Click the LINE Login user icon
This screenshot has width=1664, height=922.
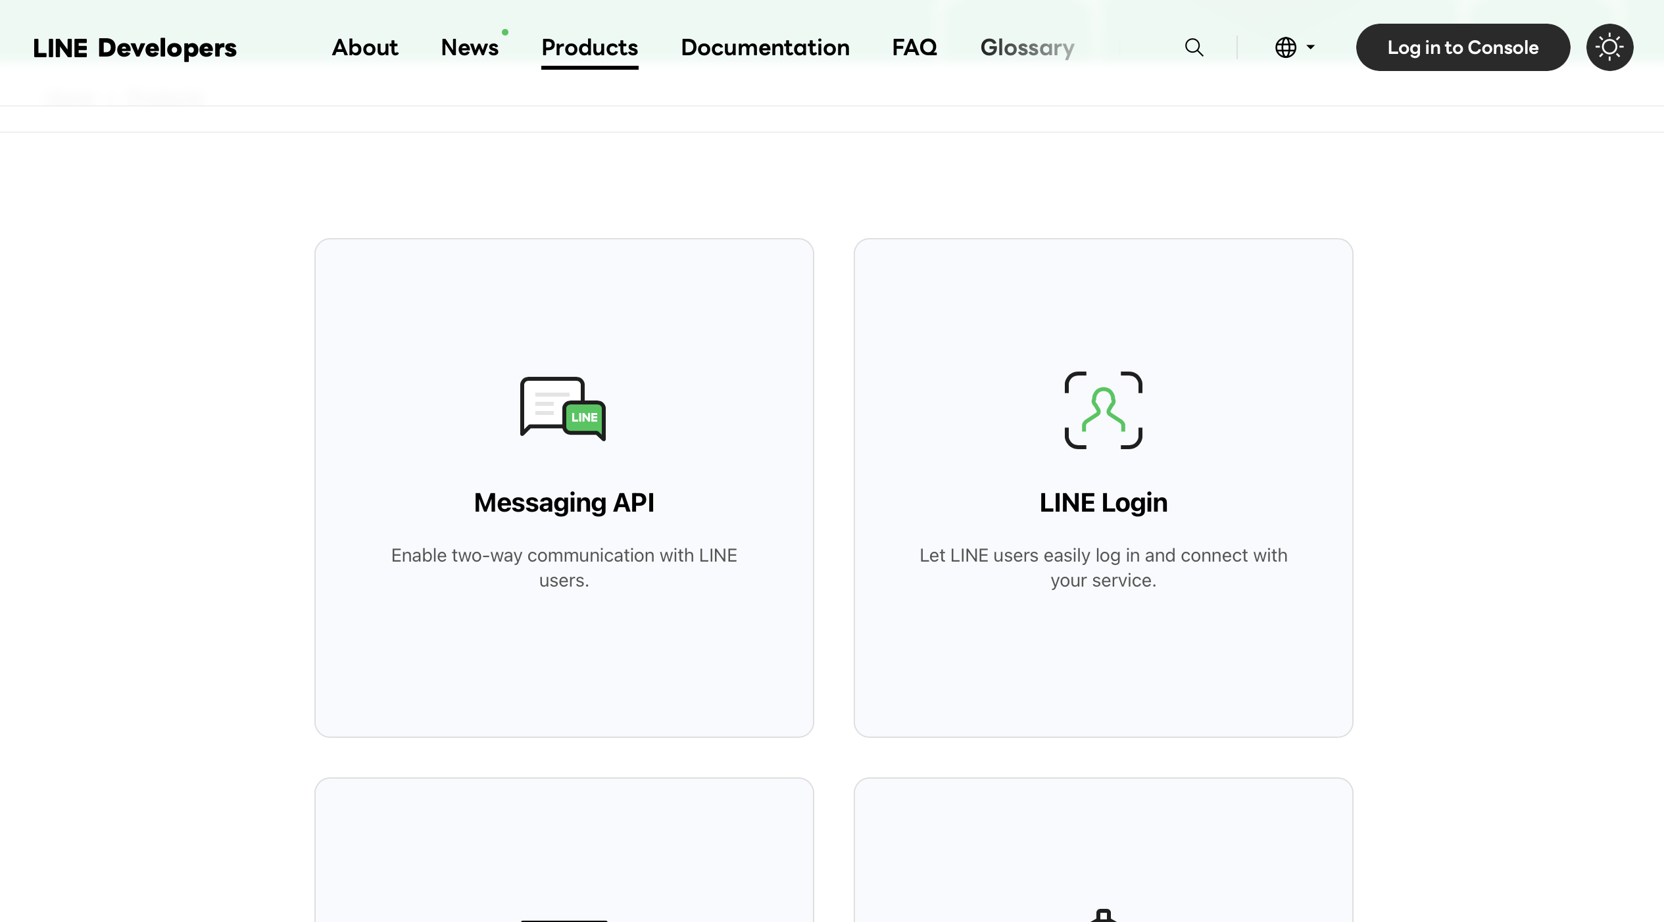(1103, 410)
